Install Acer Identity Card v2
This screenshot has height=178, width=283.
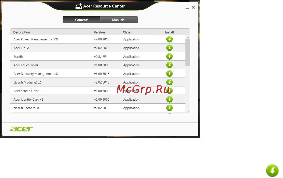pyautogui.click(x=170, y=99)
